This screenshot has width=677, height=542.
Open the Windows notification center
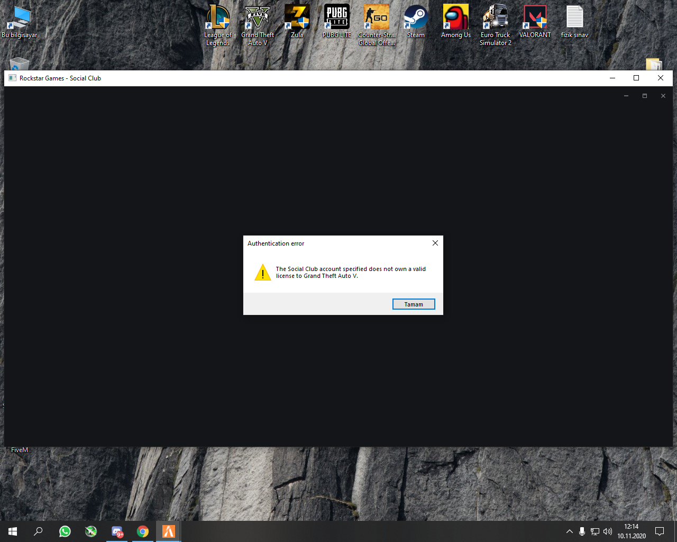pyautogui.click(x=660, y=531)
